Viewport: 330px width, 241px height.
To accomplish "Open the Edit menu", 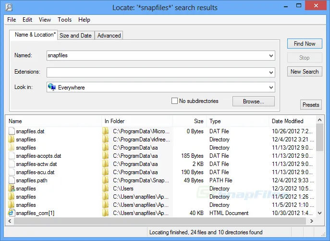I will [27, 20].
